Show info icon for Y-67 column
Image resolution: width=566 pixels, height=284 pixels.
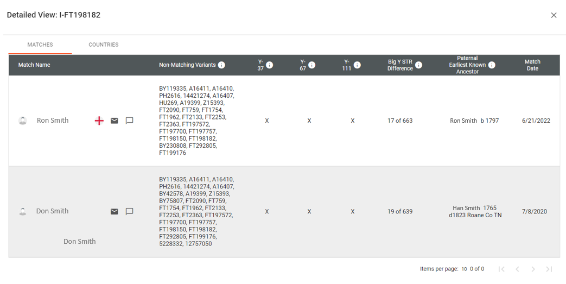312,65
